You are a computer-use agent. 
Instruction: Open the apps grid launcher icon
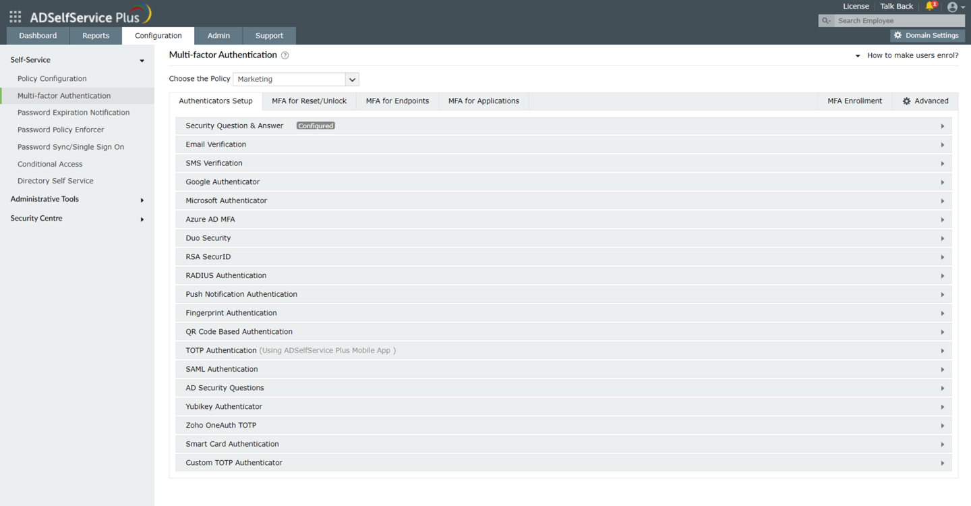click(x=15, y=16)
